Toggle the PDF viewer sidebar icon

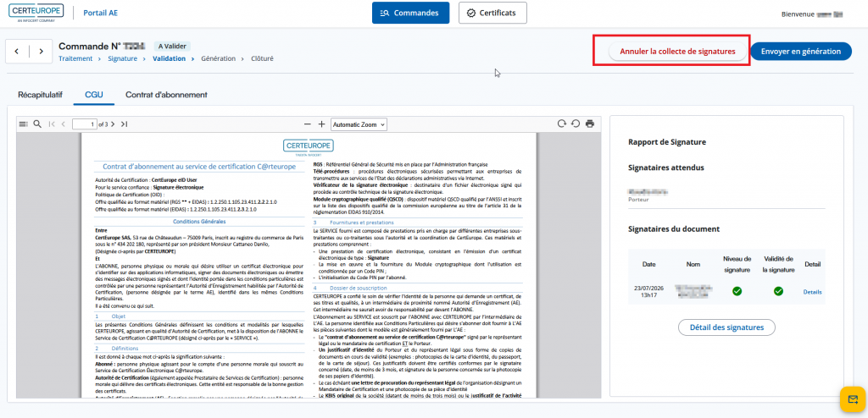coord(23,124)
